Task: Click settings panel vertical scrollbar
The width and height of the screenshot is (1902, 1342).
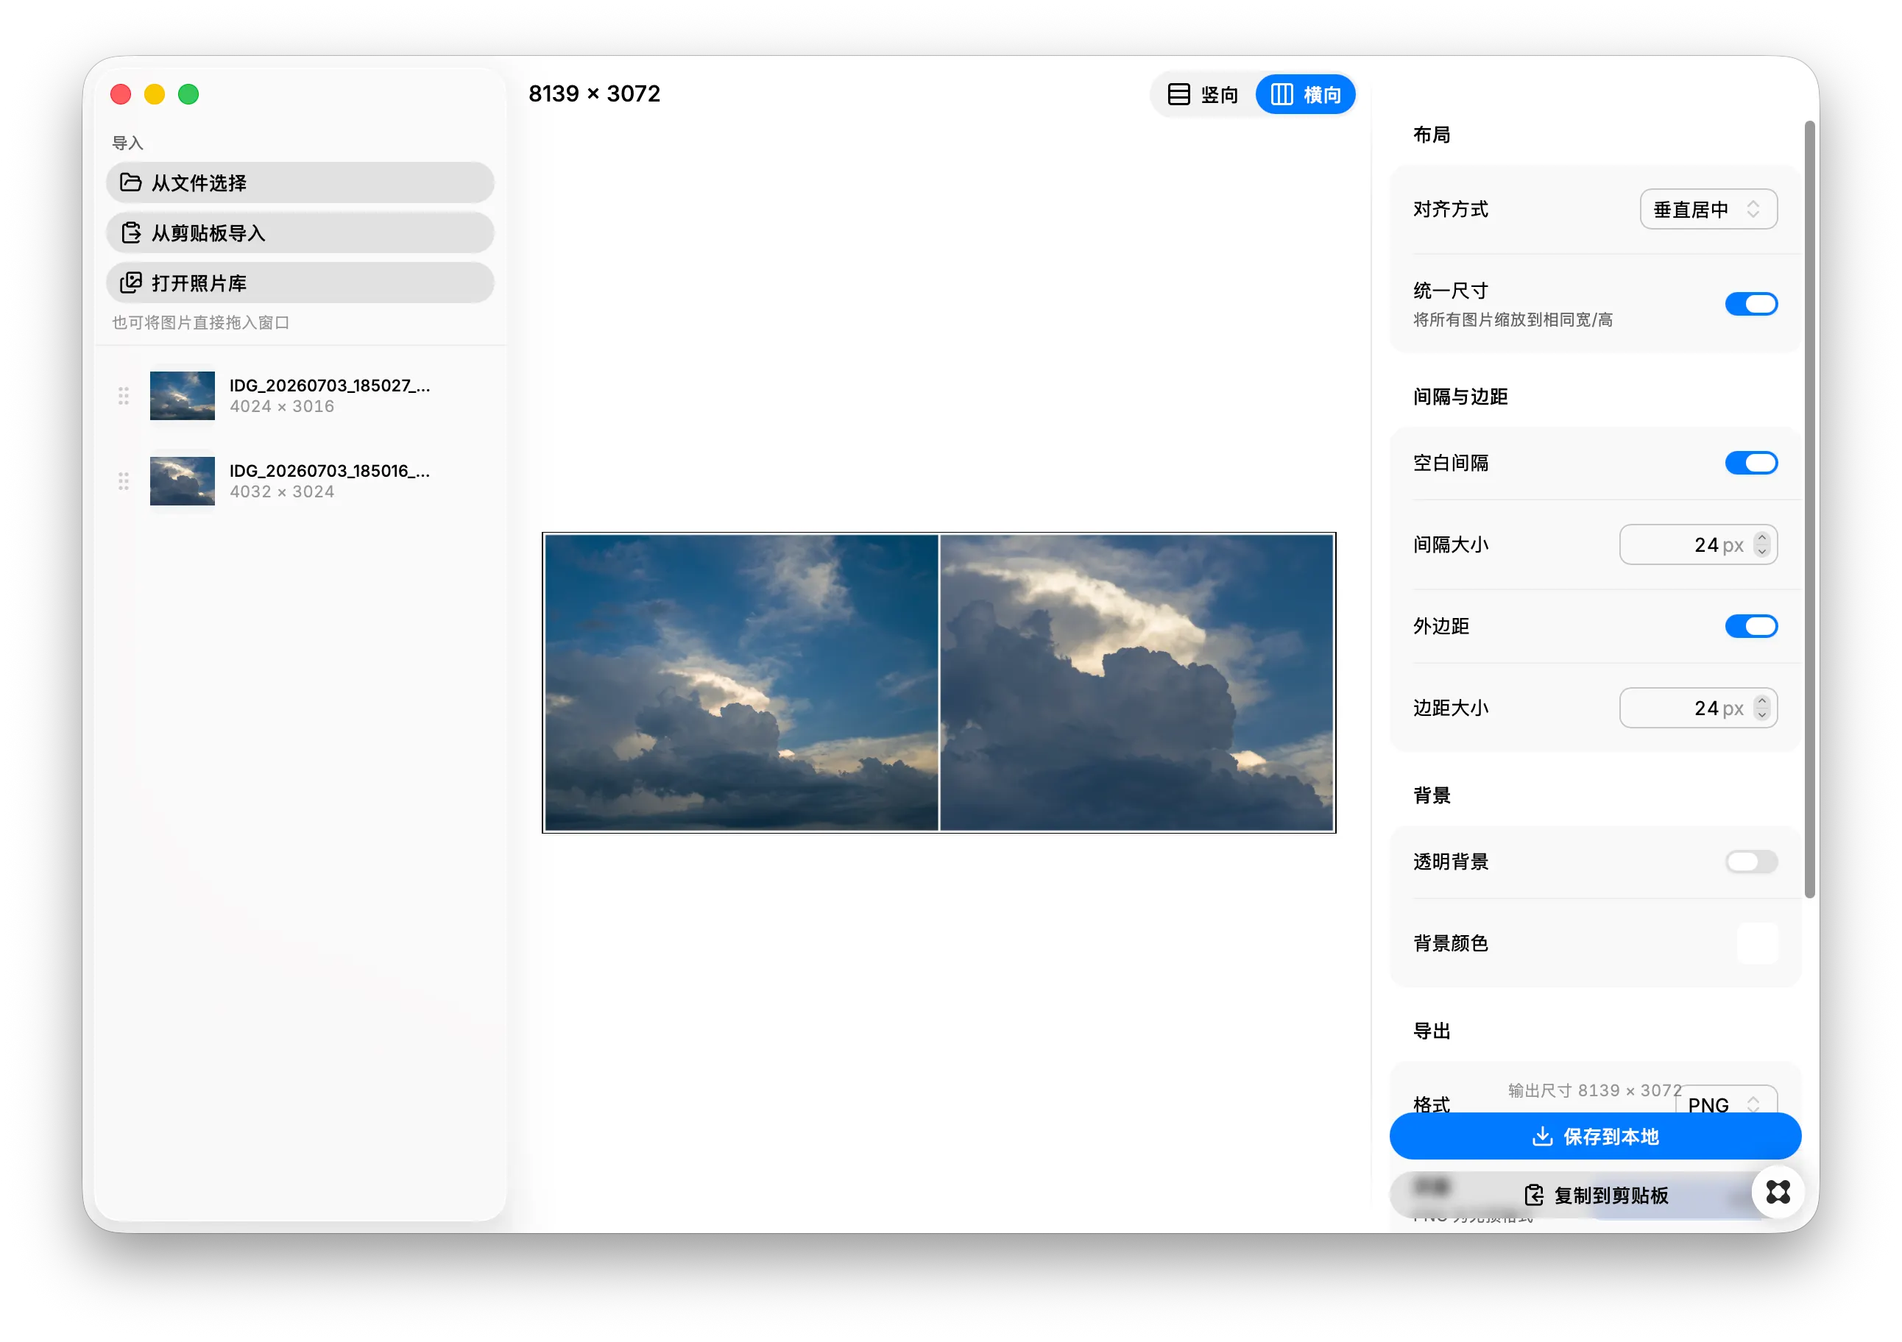Action: pos(1810,509)
